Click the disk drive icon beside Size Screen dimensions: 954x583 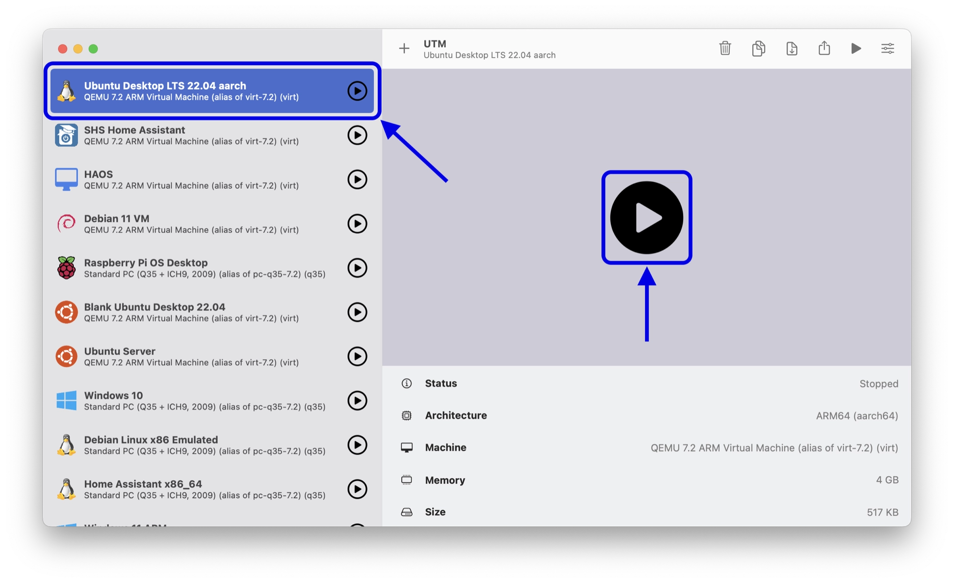click(x=406, y=512)
